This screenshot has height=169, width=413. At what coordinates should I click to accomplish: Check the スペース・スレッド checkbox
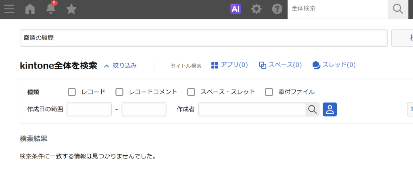[x=191, y=92]
